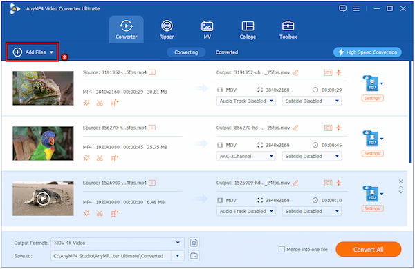Click Settings for the 1526909 video
The image size is (415, 269).
[x=372, y=208]
